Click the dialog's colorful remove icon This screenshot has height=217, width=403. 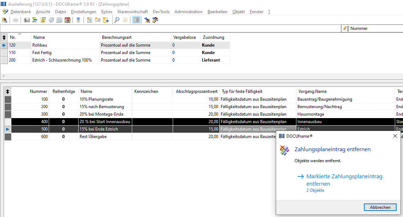pyautogui.click(x=285, y=150)
